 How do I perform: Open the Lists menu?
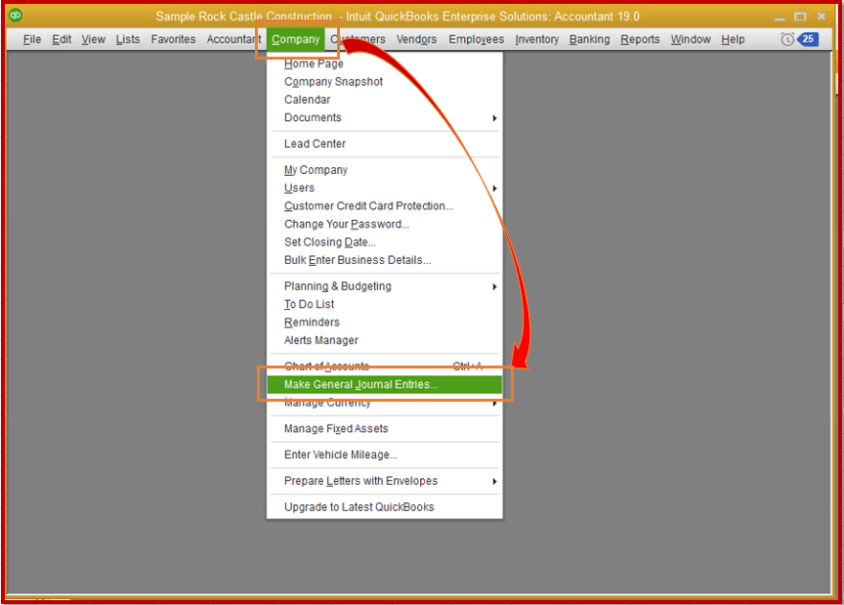click(x=128, y=39)
